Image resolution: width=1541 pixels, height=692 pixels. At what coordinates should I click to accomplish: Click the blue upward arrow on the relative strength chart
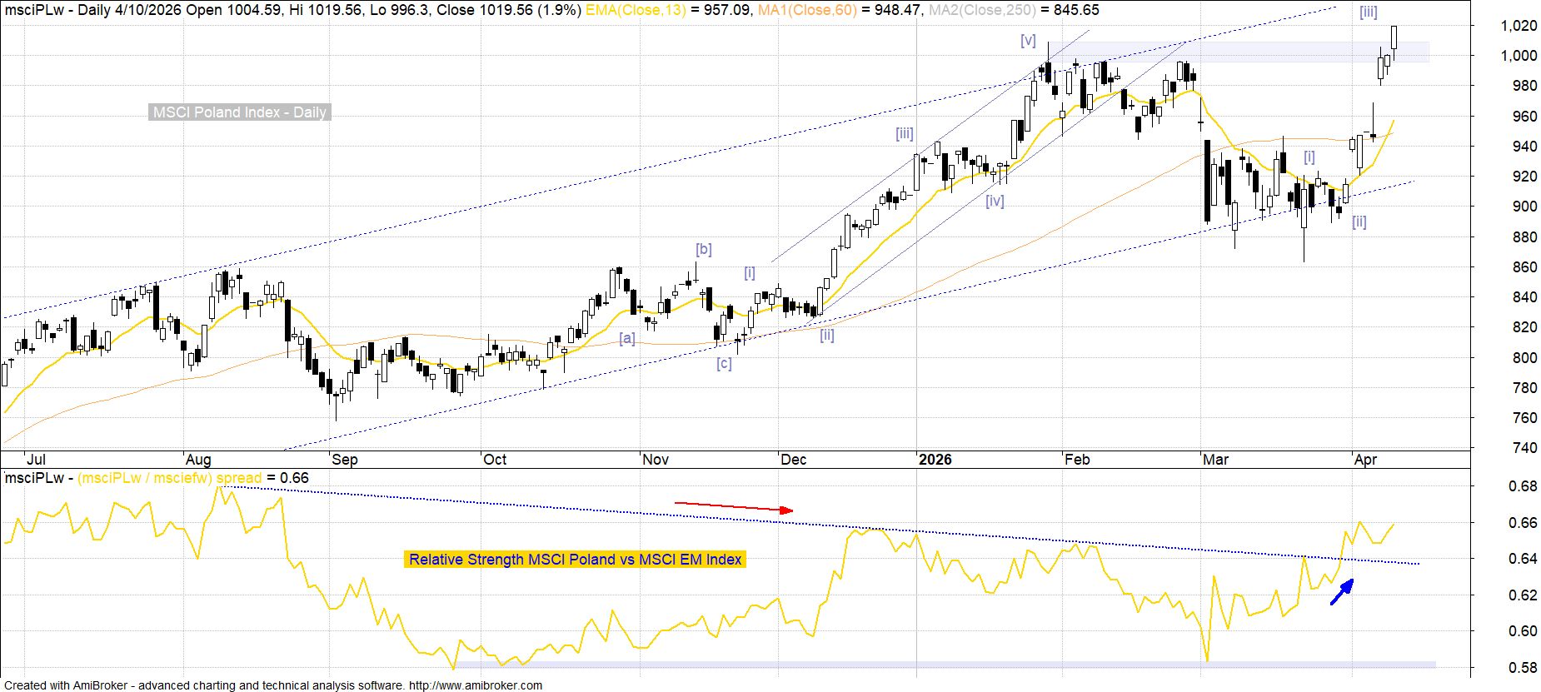(x=1341, y=591)
